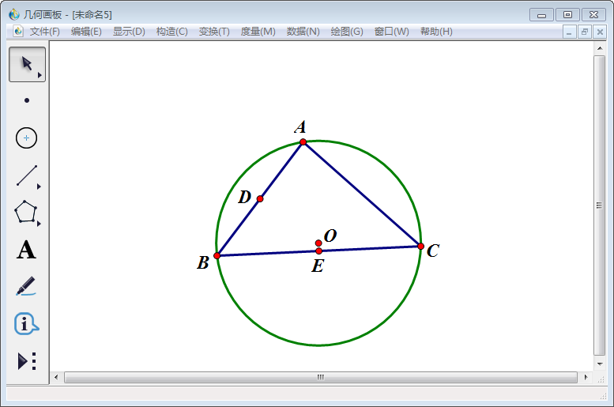Select the Information tool

pyautogui.click(x=26, y=323)
